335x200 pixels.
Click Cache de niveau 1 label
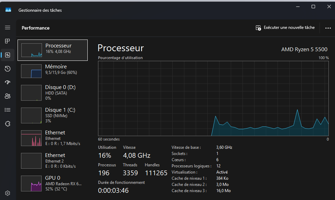[189, 178]
